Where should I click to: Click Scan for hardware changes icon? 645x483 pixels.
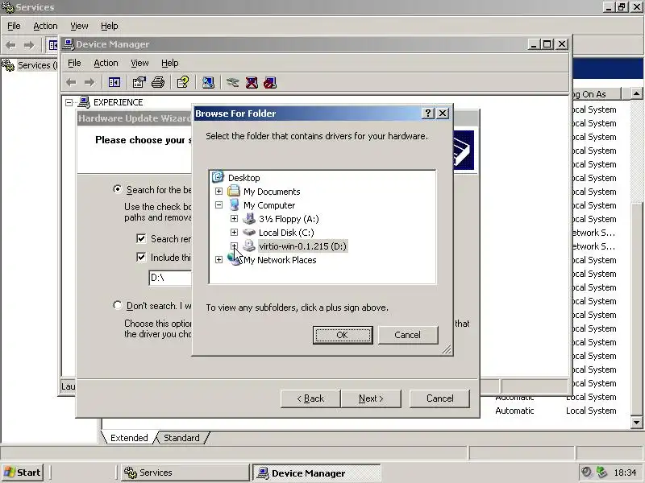208,83
